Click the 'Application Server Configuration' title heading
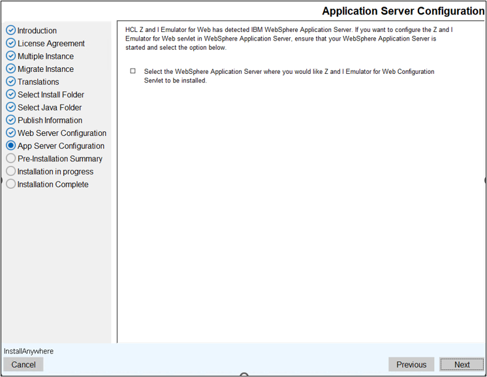 (x=403, y=11)
